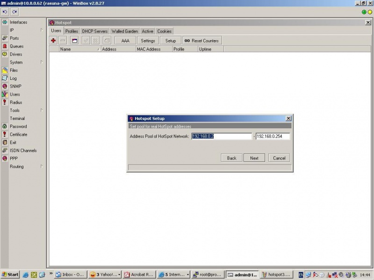Click Next in the Hotspot Setup dialog
Image resolution: width=374 pixels, height=280 pixels.
[254, 158]
